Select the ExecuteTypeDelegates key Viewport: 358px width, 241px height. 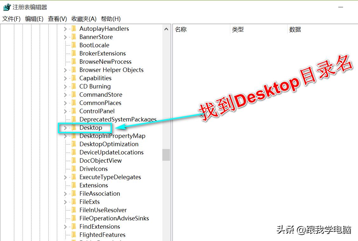(x=110, y=177)
